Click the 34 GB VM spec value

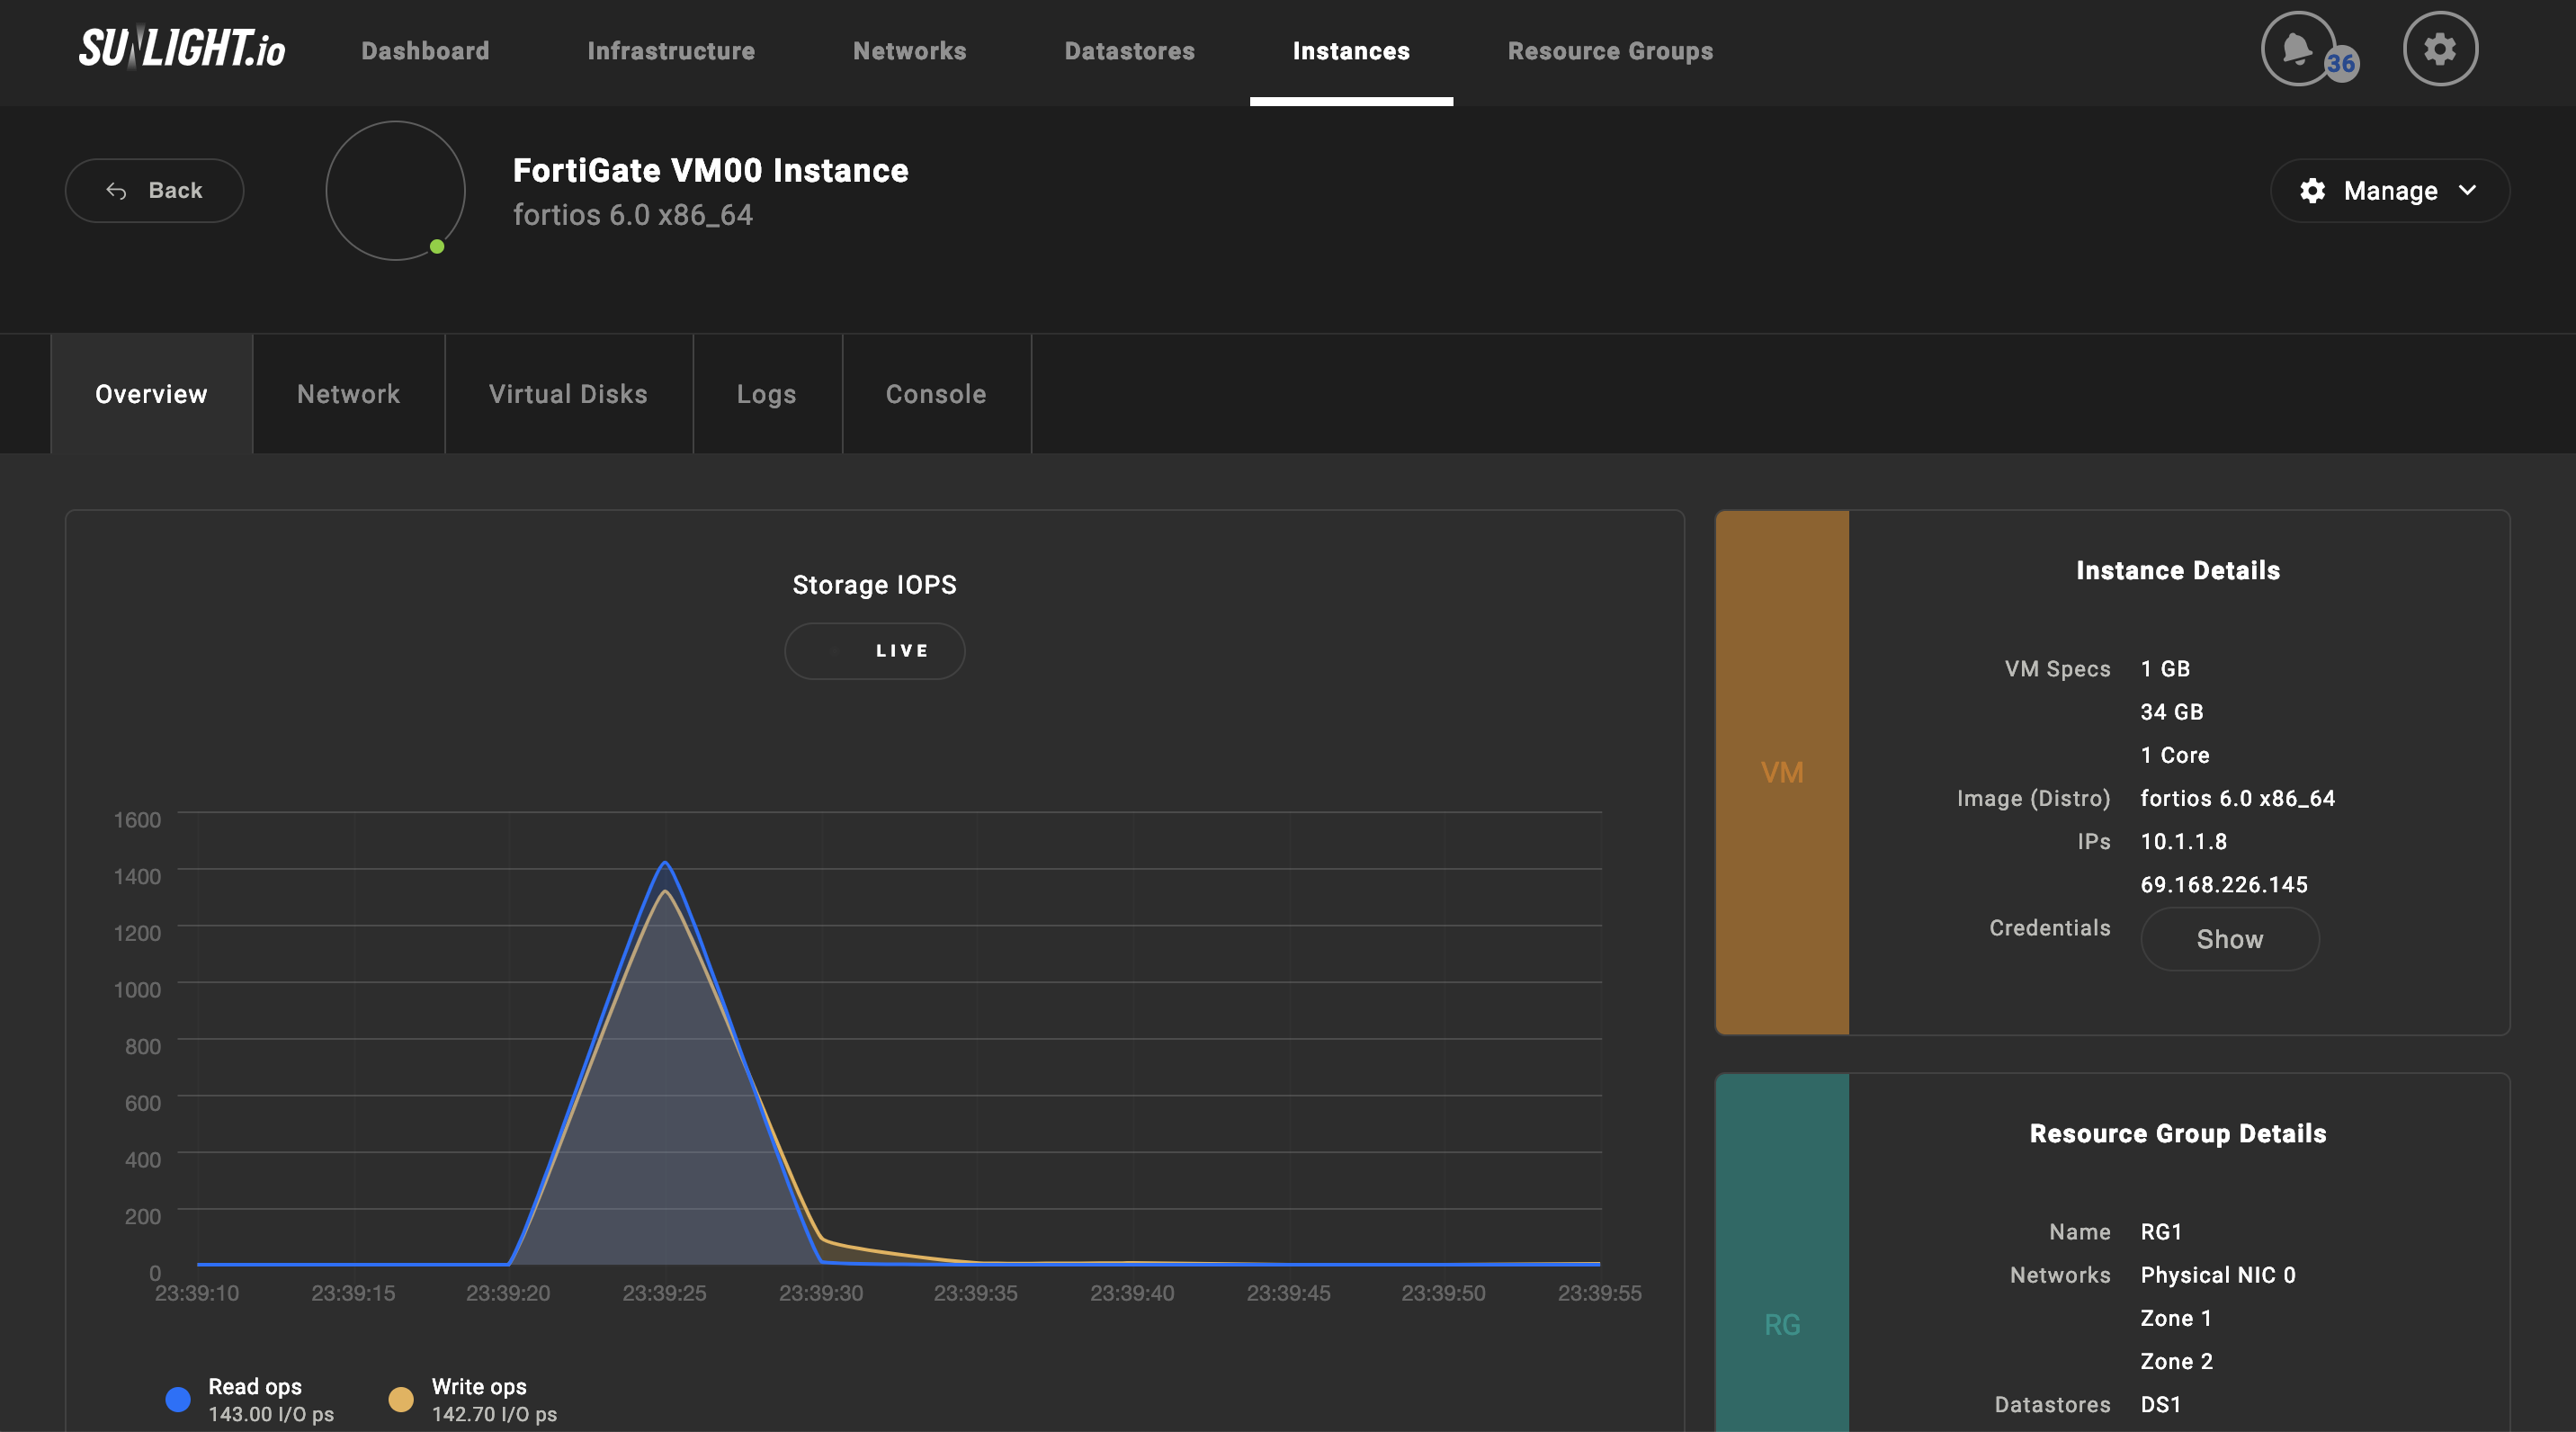point(2171,711)
